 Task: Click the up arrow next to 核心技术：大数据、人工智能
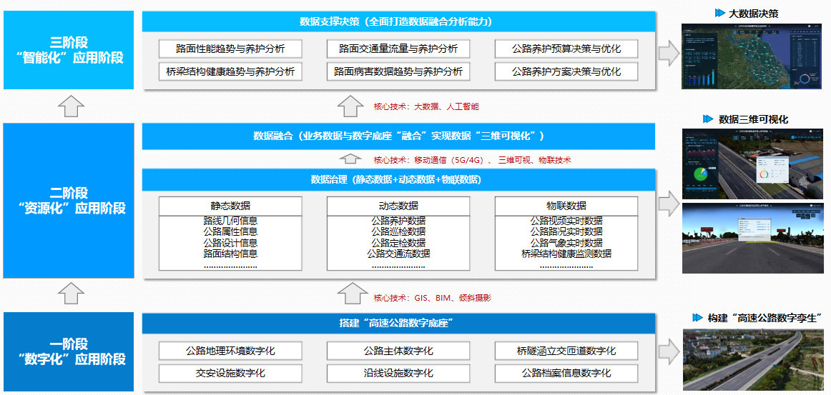click(x=350, y=106)
